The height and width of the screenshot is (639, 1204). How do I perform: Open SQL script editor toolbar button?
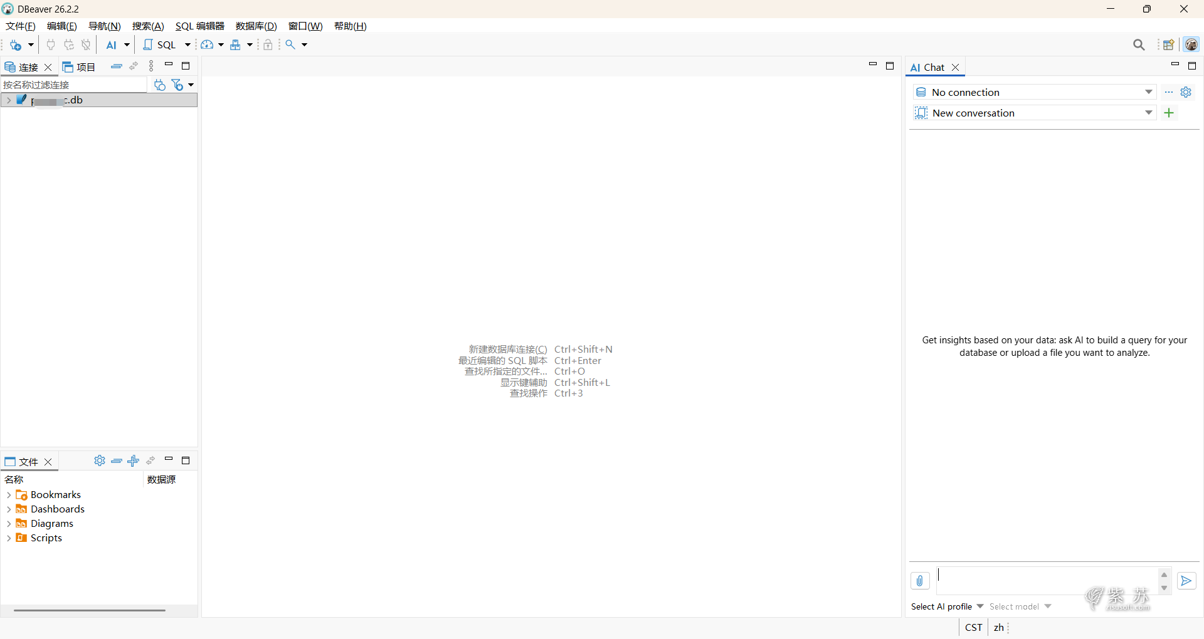[x=160, y=45]
